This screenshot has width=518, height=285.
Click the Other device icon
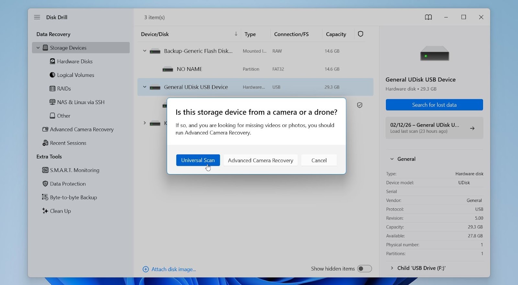point(52,116)
